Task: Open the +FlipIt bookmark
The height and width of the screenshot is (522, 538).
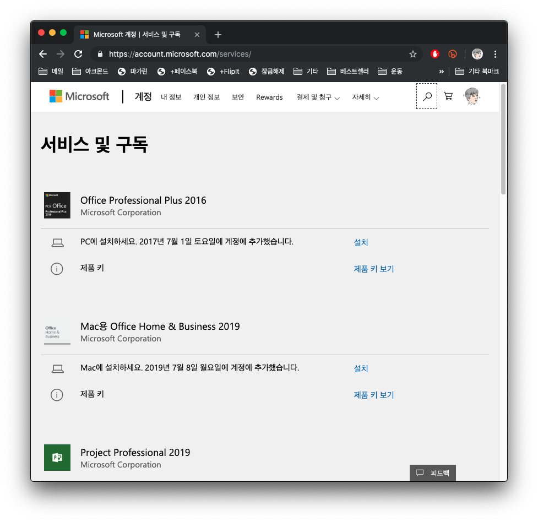Action: tap(223, 72)
